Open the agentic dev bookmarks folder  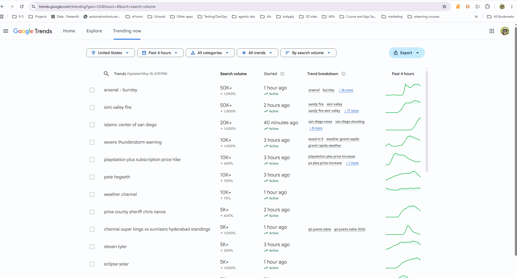tap(244, 17)
